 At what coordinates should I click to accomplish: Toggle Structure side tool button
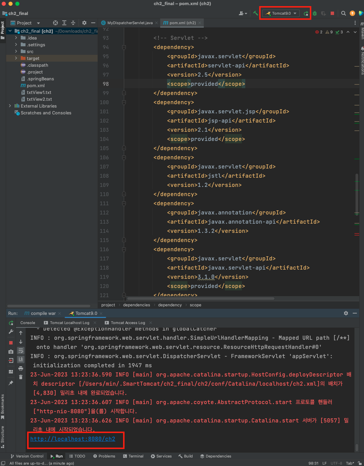tap(3, 437)
